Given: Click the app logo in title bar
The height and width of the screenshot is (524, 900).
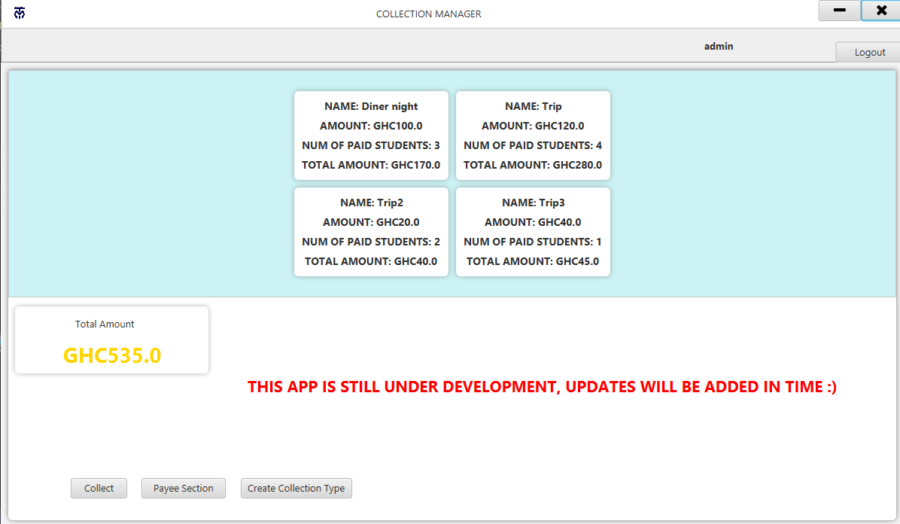Looking at the screenshot, I should click(x=20, y=13).
